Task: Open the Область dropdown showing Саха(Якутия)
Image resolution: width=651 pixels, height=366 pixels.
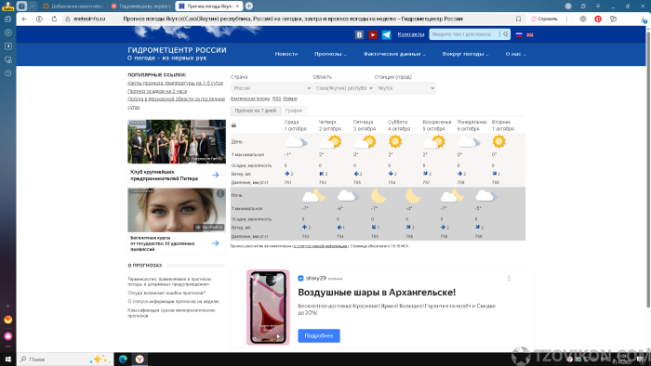Action: [x=343, y=88]
